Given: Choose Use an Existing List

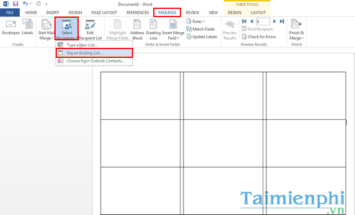Looking at the screenshot, I should tap(94, 53).
